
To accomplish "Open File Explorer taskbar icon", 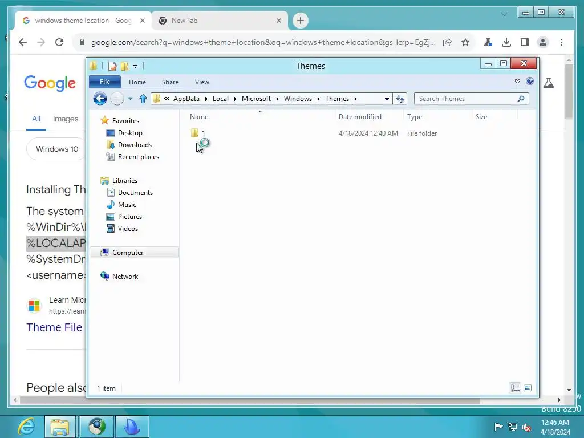I will pos(60,427).
